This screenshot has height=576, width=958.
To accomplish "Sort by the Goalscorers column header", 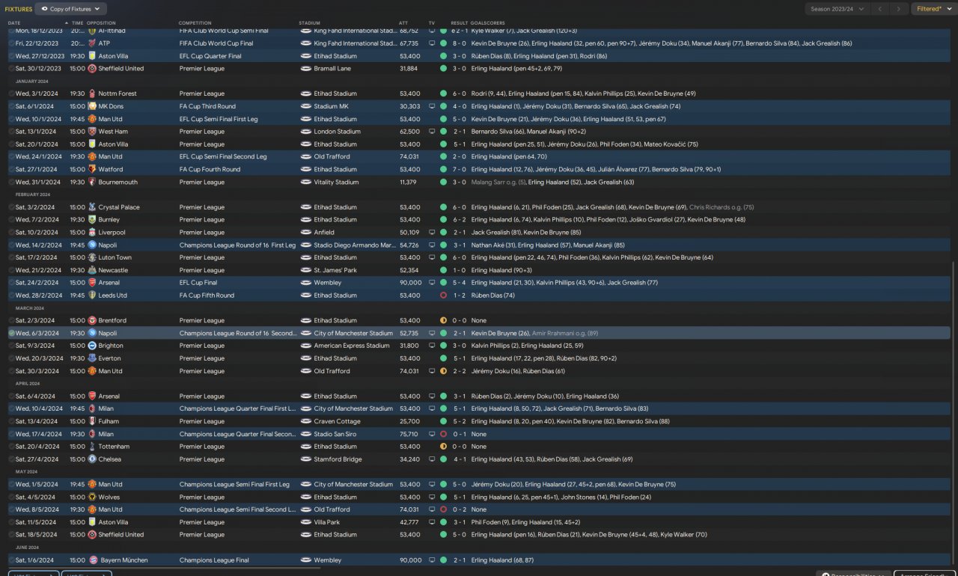I will [489, 23].
